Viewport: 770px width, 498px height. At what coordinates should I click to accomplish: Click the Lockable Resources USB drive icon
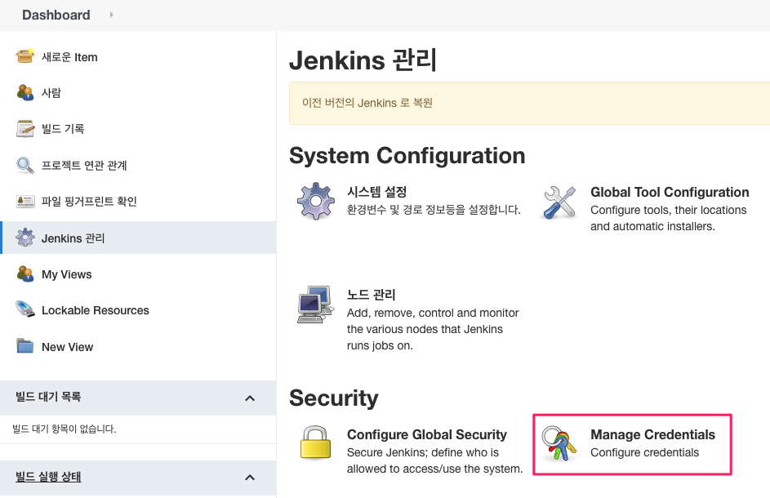25,310
